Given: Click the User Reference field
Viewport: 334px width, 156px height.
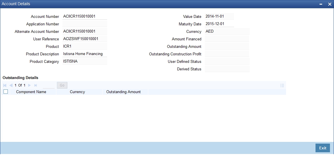Looking at the screenshot, I should tap(85, 39).
